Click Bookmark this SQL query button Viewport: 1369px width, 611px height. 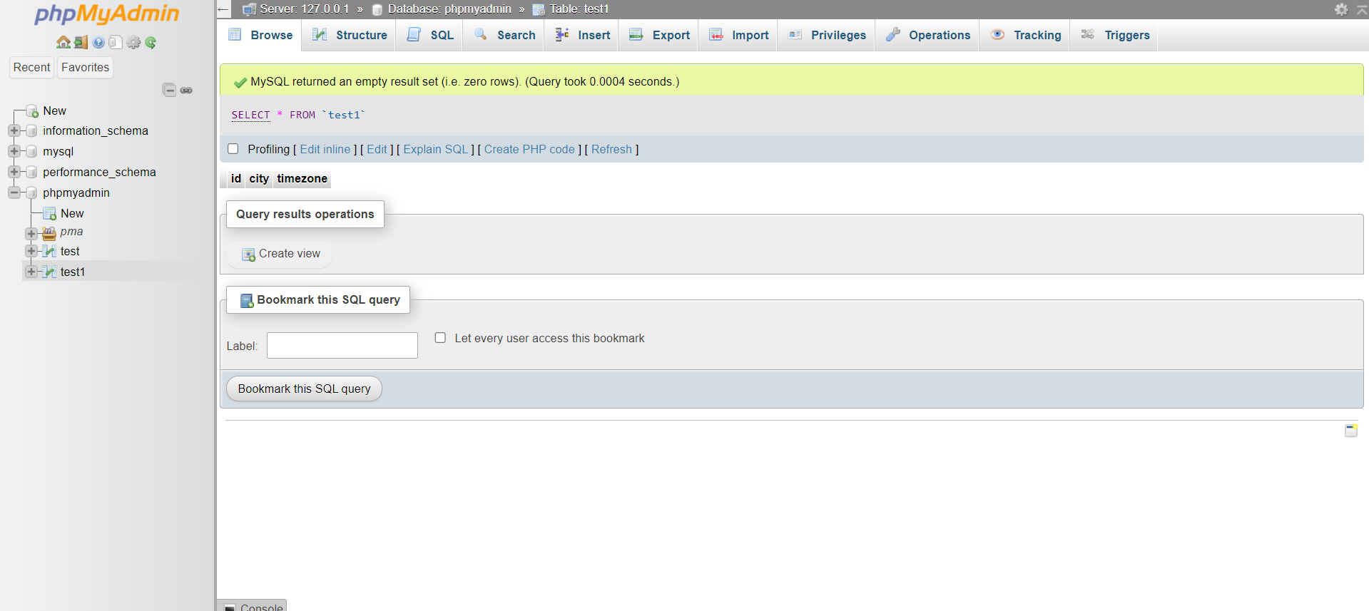tap(304, 389)
